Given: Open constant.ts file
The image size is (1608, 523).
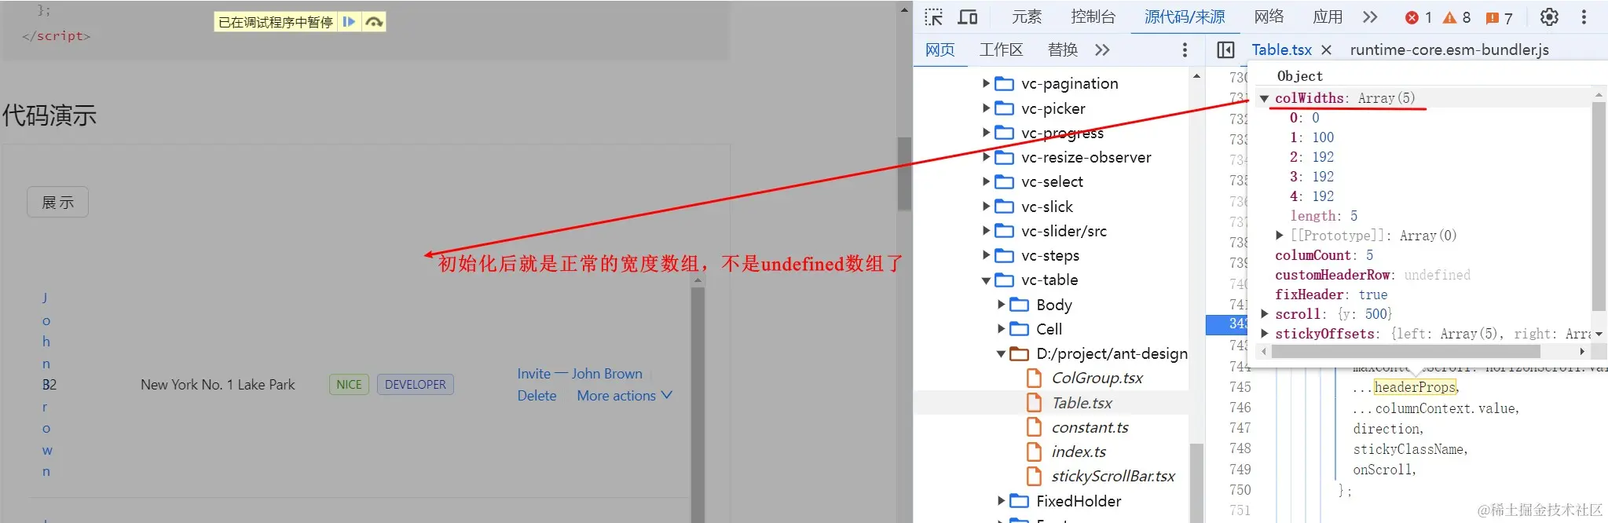Looking at the screenshot, I should tap(1090, 427).
